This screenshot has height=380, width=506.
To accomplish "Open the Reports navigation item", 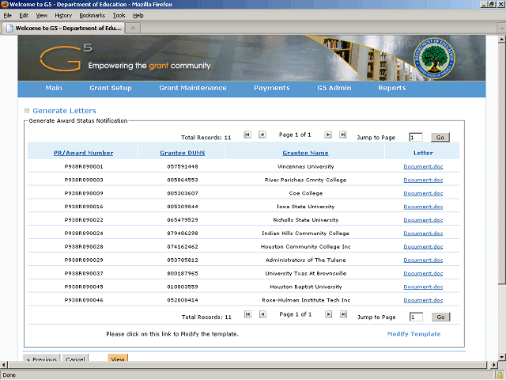I will coord(392,88).
